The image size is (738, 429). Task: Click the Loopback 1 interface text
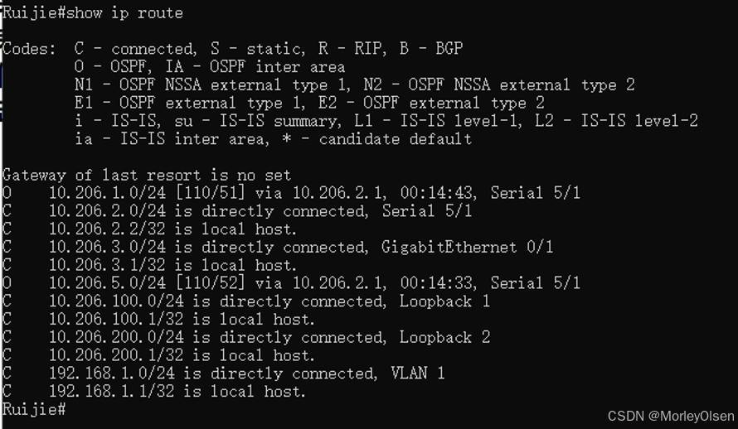point(444,301)
